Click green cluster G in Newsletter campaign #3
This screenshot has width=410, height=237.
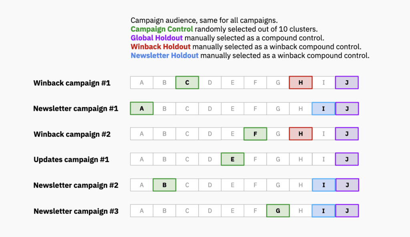click(x=278, y=211)
